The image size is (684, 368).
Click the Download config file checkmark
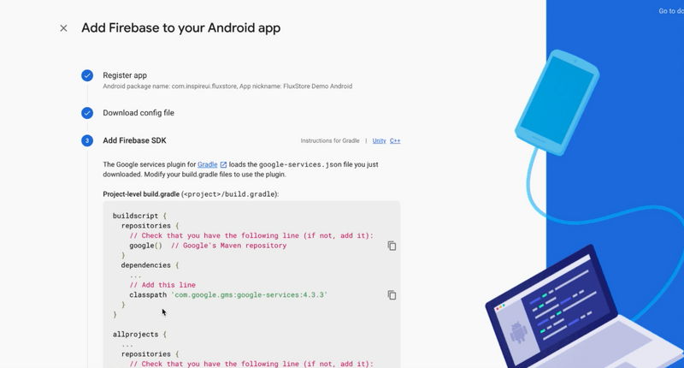(87, 113)
